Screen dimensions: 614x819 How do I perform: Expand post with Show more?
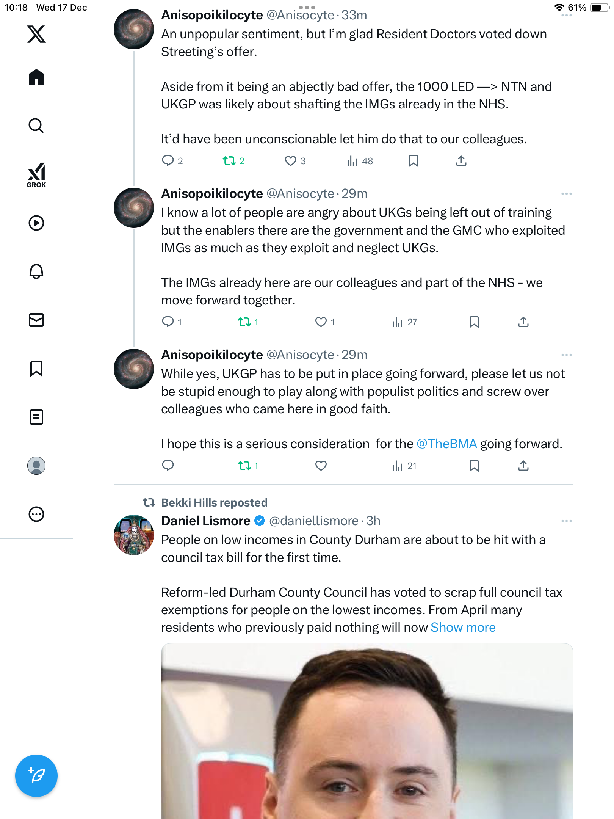pos(463,628)
